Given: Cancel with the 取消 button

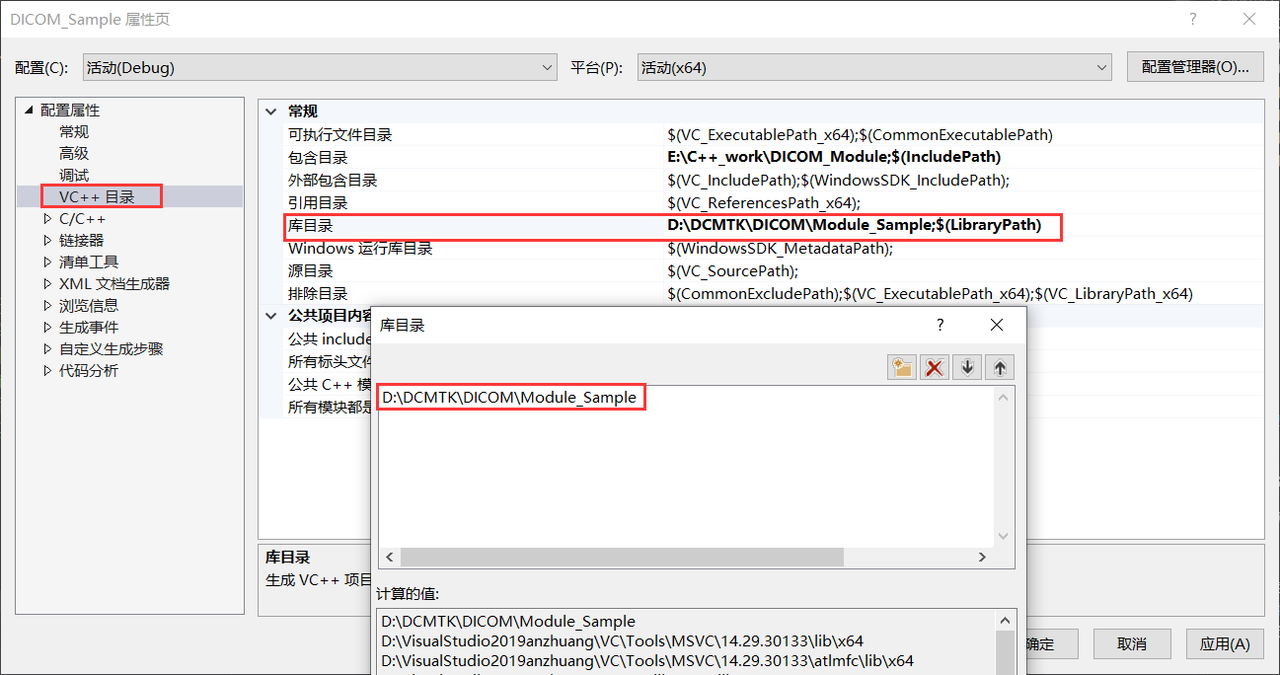Looking at the screenshot, I should [x=1131, y=643].
